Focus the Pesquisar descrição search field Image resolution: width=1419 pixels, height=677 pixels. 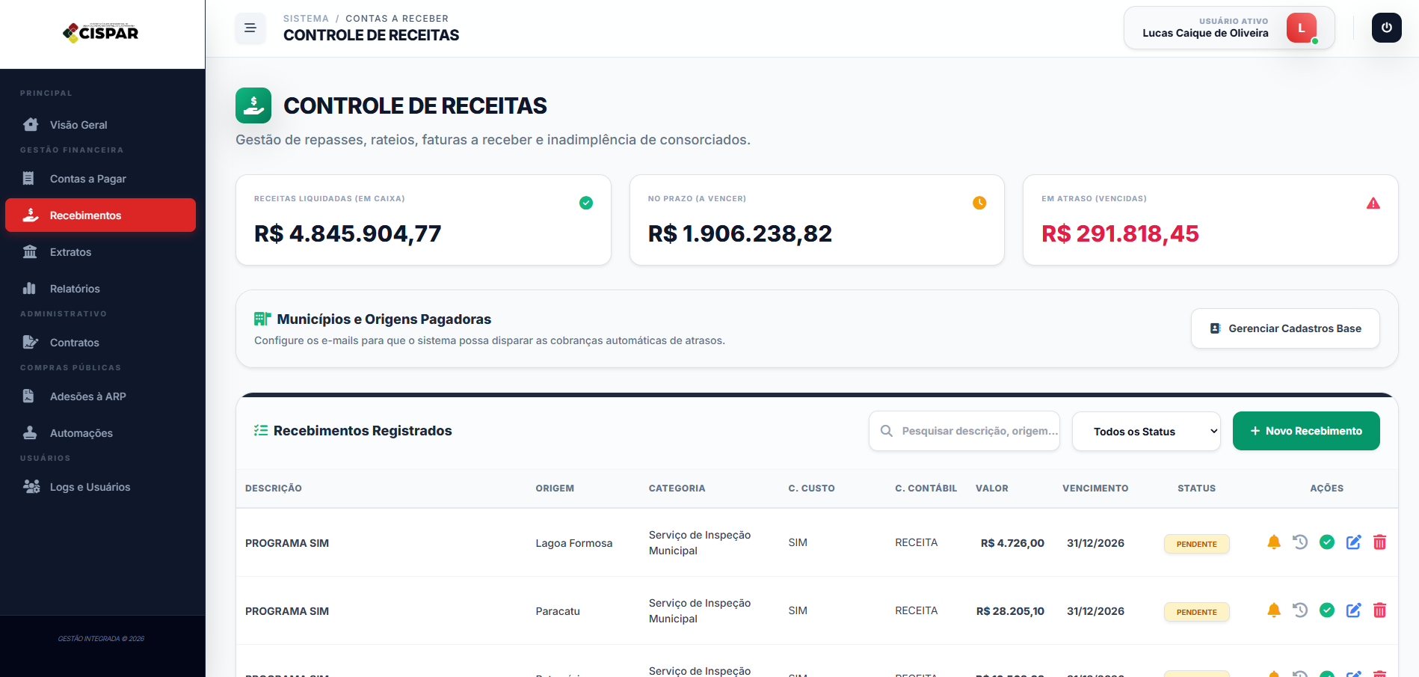(x=964, y=431)
